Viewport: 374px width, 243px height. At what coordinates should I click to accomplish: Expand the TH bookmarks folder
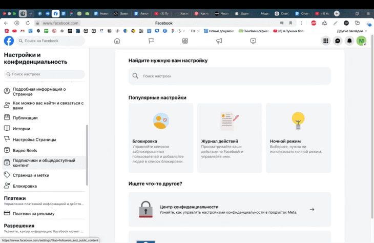(195, 31)
